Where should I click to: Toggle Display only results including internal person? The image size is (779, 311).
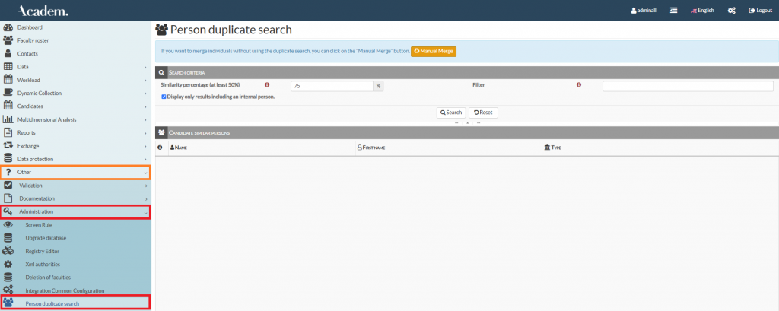click(x=164, y=97)
